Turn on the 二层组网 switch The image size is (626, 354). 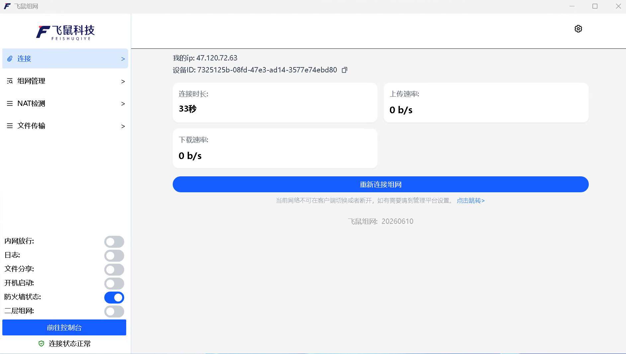(114, 311)
